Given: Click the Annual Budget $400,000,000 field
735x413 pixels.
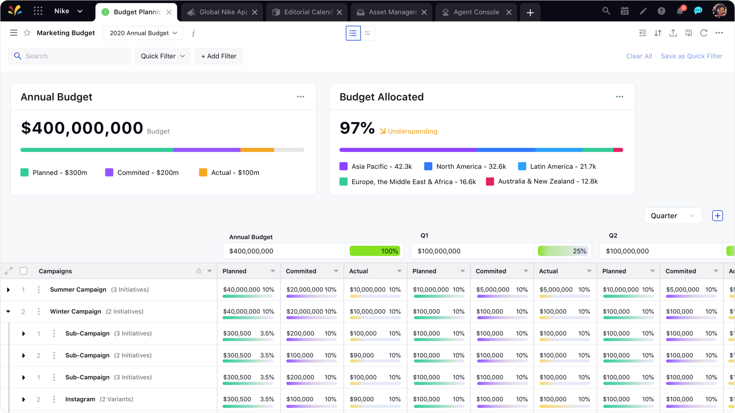Looking at the screenshot, I should point(284,251).
